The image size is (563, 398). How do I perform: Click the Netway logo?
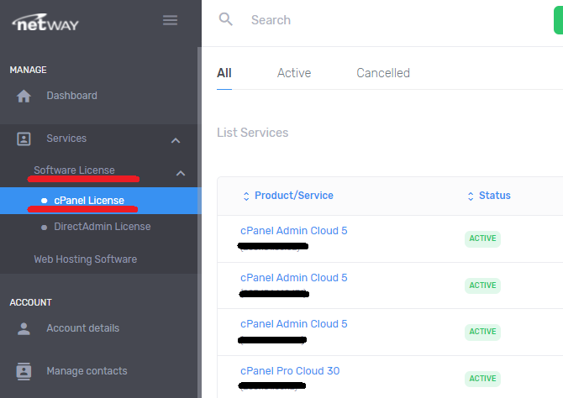click(45, 22)
